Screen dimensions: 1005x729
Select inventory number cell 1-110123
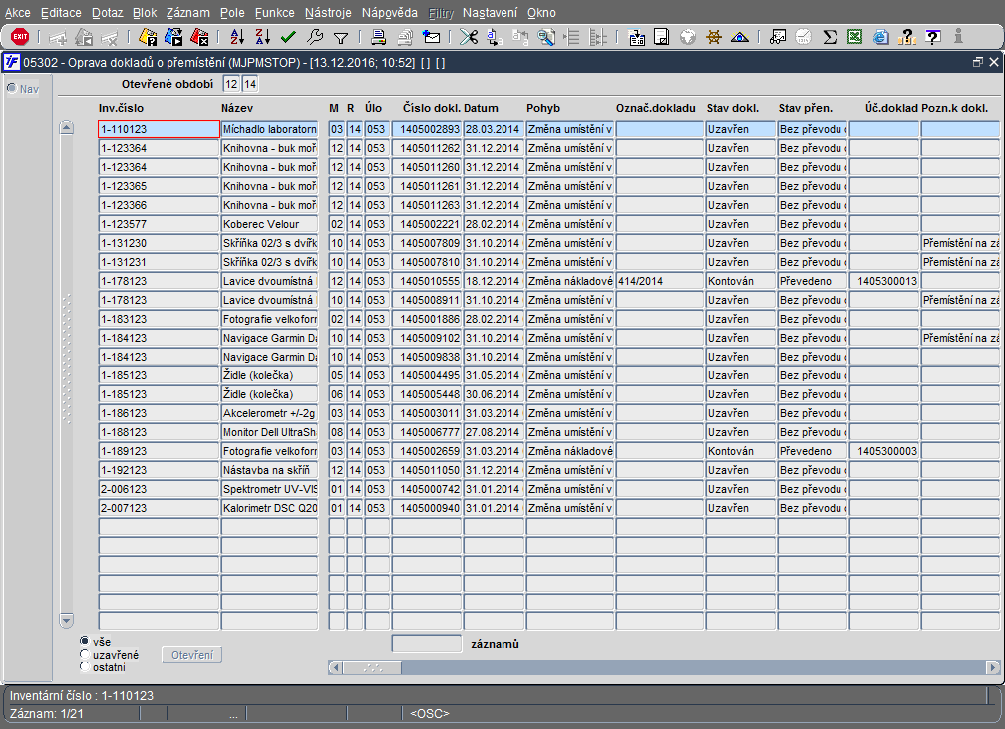pos(159,129)
